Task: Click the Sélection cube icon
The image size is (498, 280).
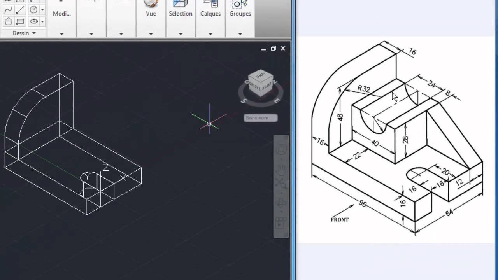Action: pyautogui.click(x=181, y=3)
